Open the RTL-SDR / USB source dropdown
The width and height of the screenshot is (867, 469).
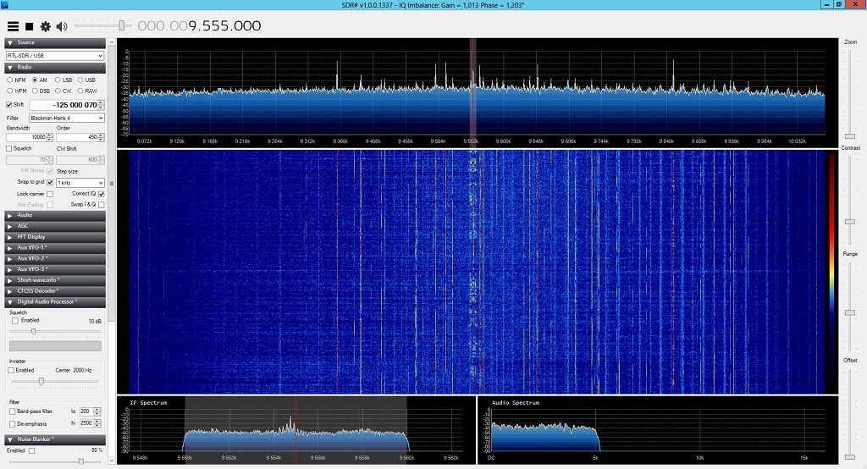(x=55, y=55)
